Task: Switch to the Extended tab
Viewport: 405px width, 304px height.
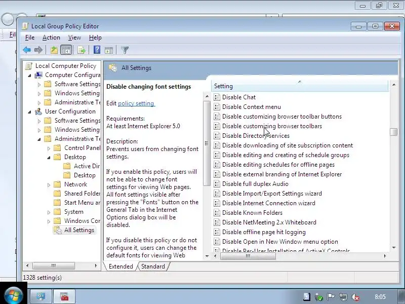Action: point(120,267)
